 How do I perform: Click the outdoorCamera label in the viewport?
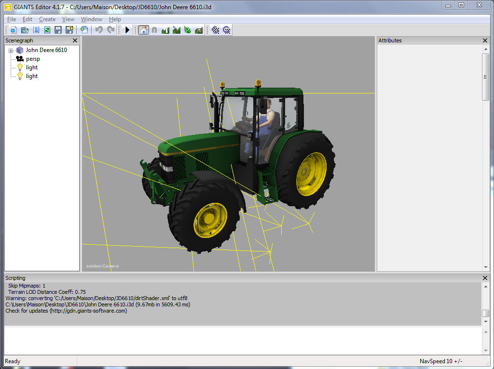102,266
